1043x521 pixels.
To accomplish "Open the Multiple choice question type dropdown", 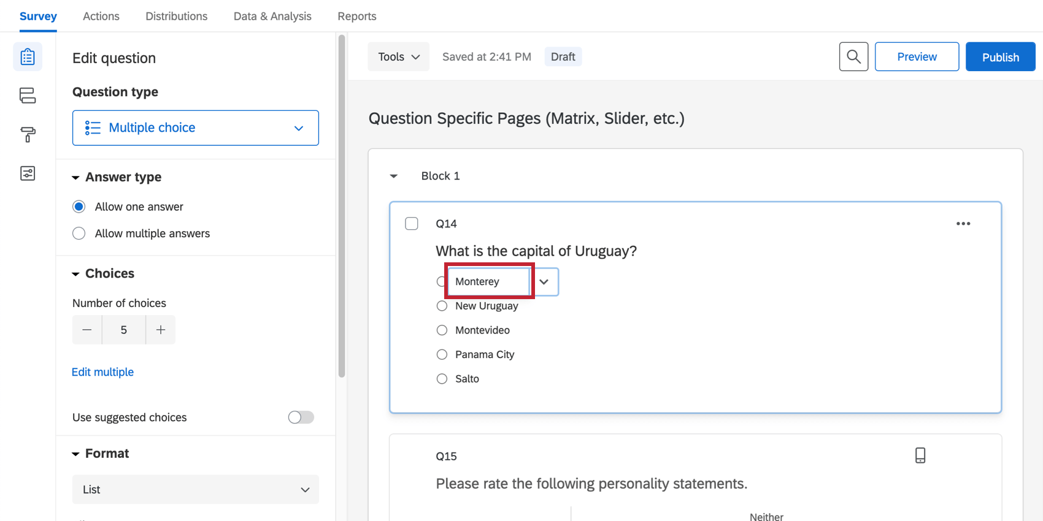I will [195, 127].
